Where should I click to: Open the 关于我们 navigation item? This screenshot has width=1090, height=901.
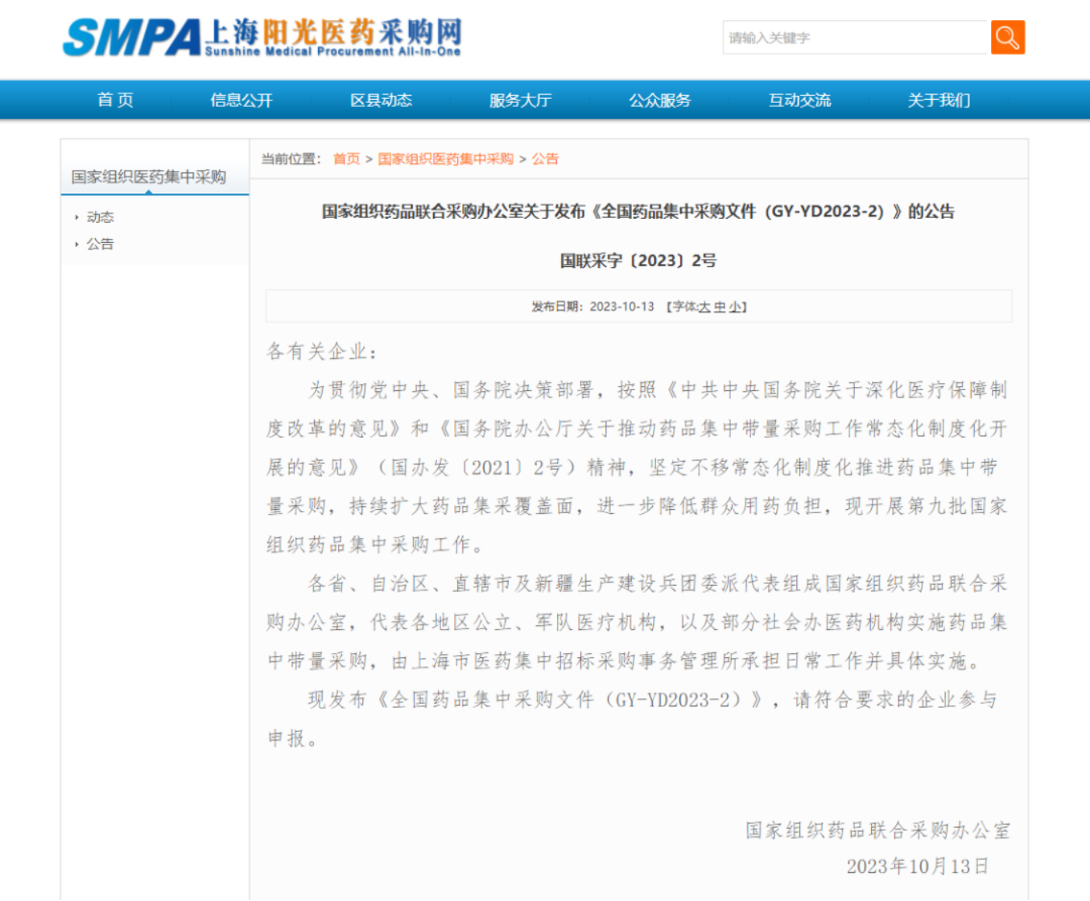point(939,100)
